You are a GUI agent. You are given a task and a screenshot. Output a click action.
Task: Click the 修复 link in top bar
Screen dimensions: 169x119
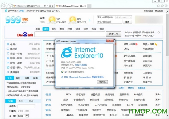pos(22,11)
